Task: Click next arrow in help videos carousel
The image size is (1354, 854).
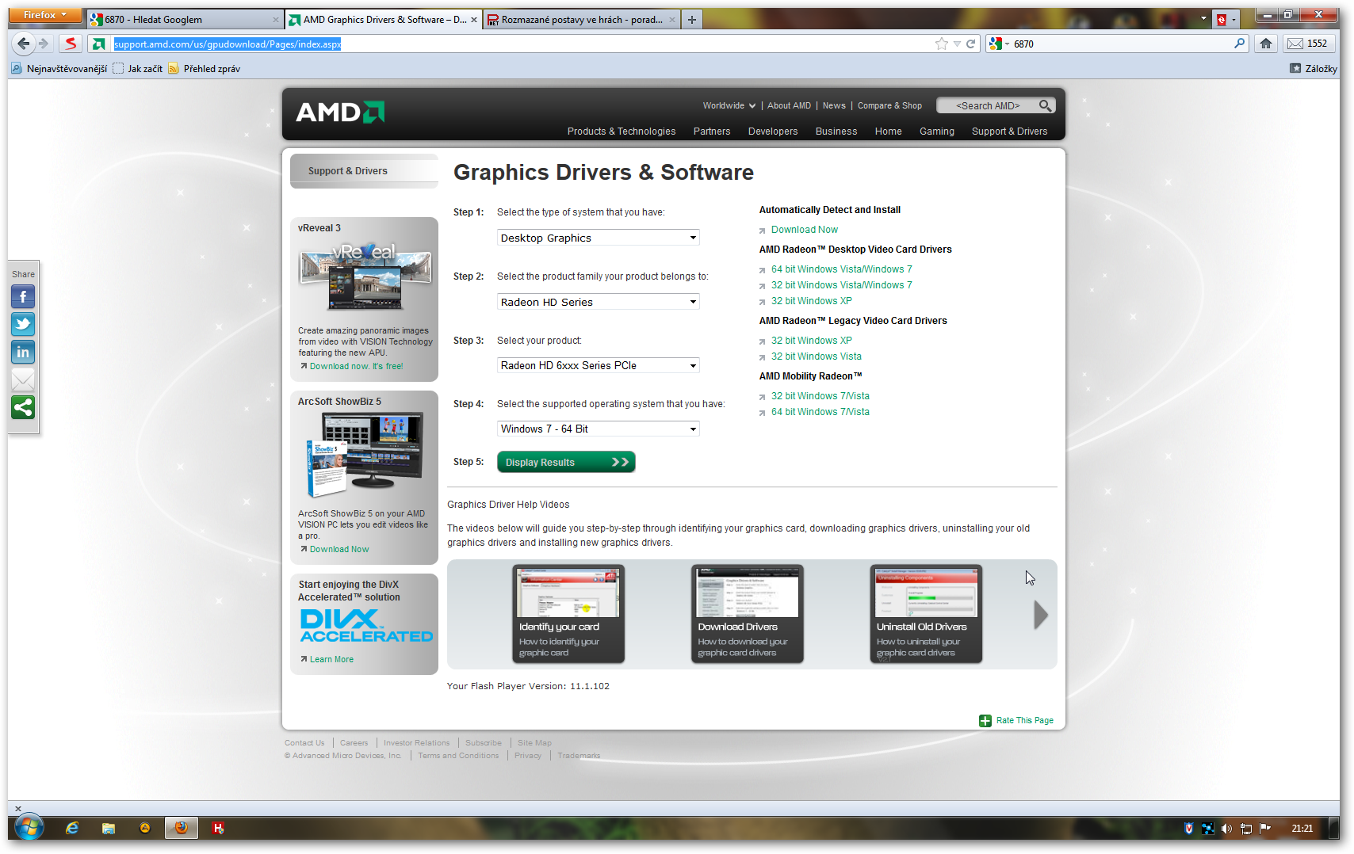Action: click(x=1040, y=615)
